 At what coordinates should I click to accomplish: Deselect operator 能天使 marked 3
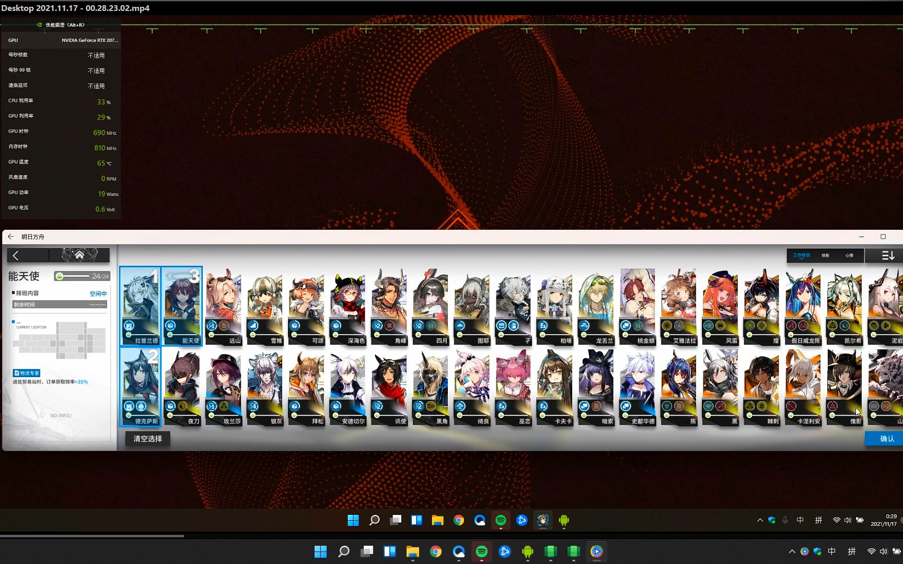pyautogui.click(x=181, y=306)
